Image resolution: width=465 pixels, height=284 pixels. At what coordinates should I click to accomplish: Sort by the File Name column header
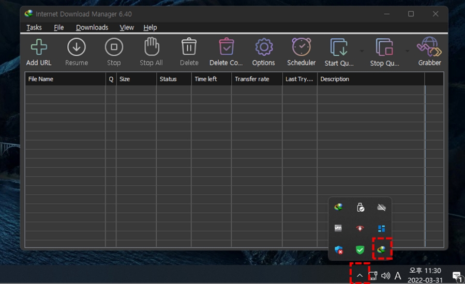point(65,79)
